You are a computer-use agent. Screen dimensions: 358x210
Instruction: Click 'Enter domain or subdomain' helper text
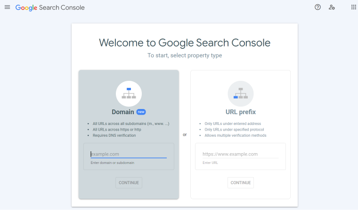pyautogui.click(x=112, y=163)
